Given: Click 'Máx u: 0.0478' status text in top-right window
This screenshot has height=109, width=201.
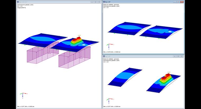Looking at the screenshot, I should click(x=107, y=52).
